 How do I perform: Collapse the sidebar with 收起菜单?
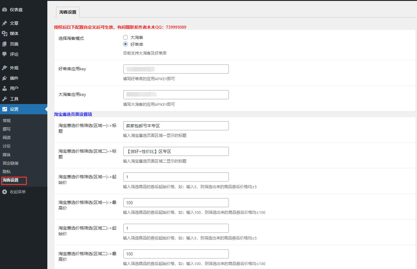(14, 192)
